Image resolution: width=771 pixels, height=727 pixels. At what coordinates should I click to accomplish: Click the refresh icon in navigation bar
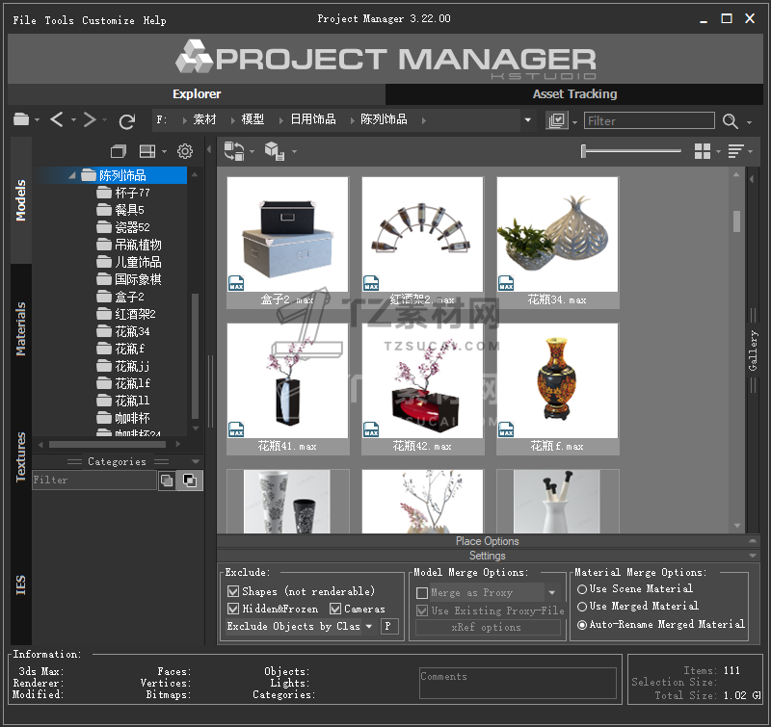tap(127, 120)
